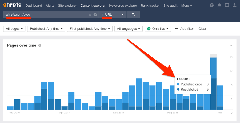Switch to Site explorer
Screen dimensions: 240x123
coord(67,6)
